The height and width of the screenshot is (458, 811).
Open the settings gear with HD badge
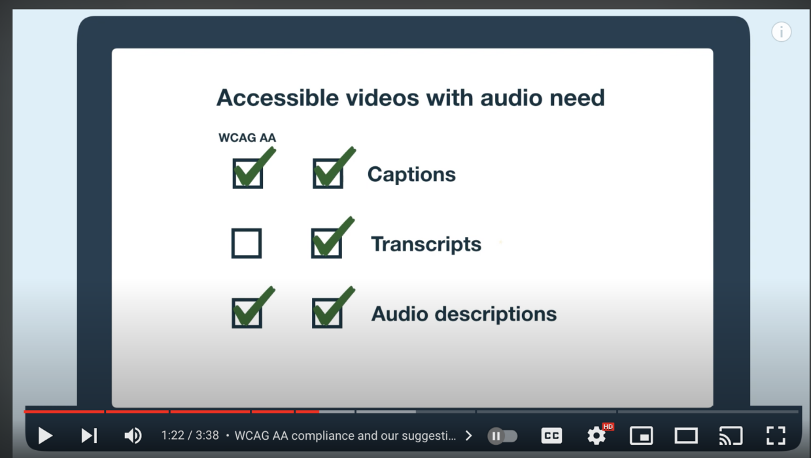point(596,435)
